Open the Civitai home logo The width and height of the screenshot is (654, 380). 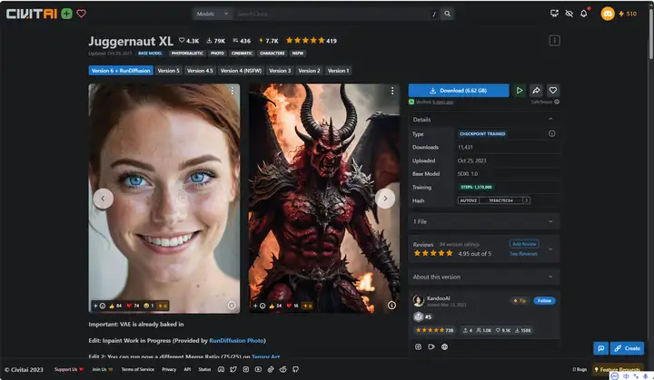point(31,14)
